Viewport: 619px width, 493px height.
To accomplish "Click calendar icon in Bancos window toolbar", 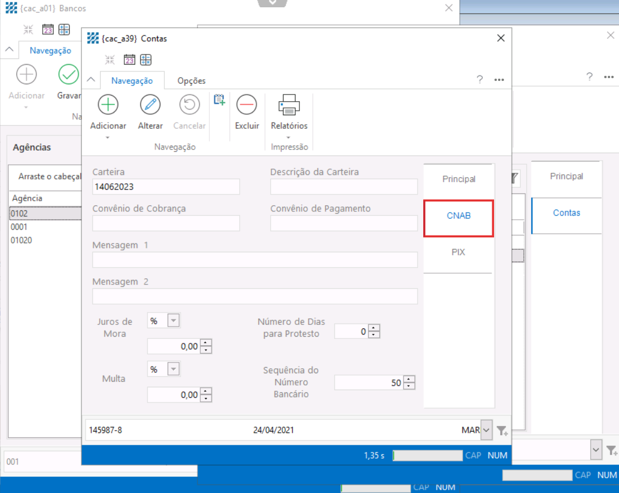I will [48, 29].
